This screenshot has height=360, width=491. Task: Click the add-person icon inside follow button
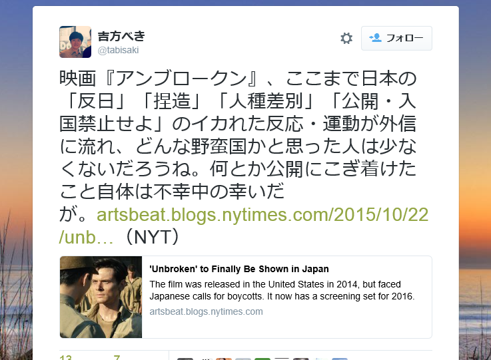click(375, 38)
